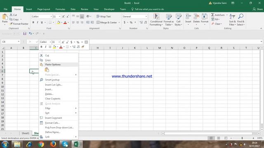Toggle Italic in the mini toolbar
264x148 pixels.
point(46,47)
